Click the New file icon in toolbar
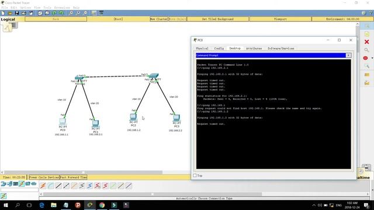This screenshot has height=210, width=374. click(x=3, y=13)
